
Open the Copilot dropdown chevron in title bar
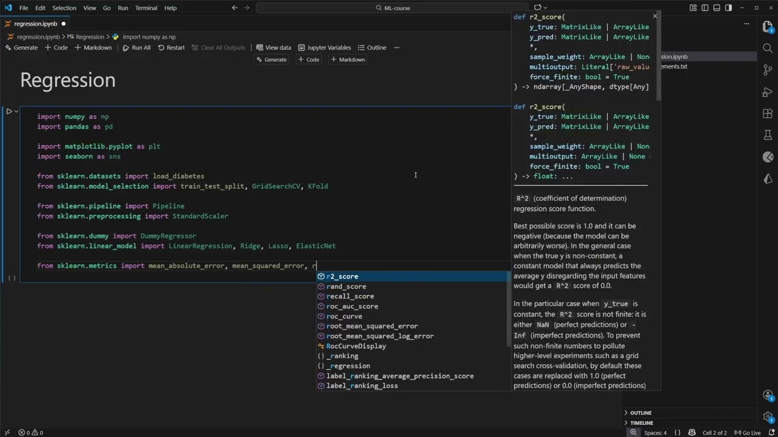pos(545,8)
